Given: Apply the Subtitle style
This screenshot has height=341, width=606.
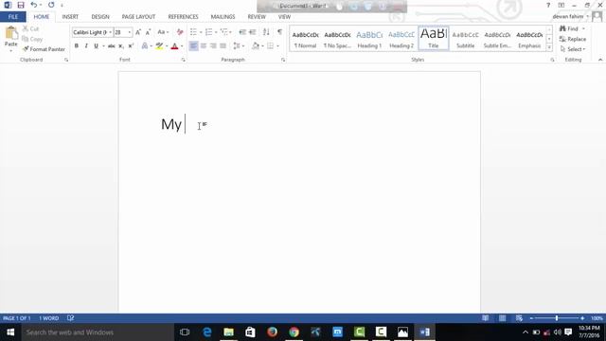Looking at the screenshot, I should click(x=465, y=39).
